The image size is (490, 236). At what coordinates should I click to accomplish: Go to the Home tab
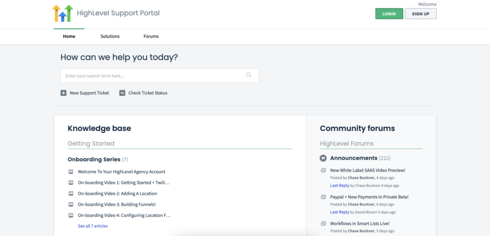point(69,36)
